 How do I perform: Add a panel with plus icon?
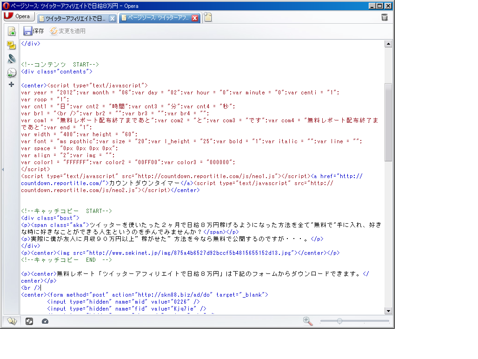12,85
